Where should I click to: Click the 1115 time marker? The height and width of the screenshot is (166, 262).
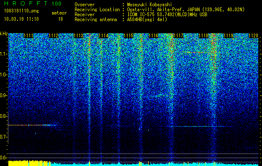pyautogui.click(x=128, y=36)
